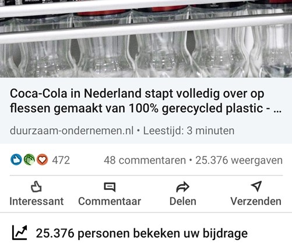Screen dimensions: 292x243
Task: Open the Commentaar speech bubble icon
Action: click(110, 187)
